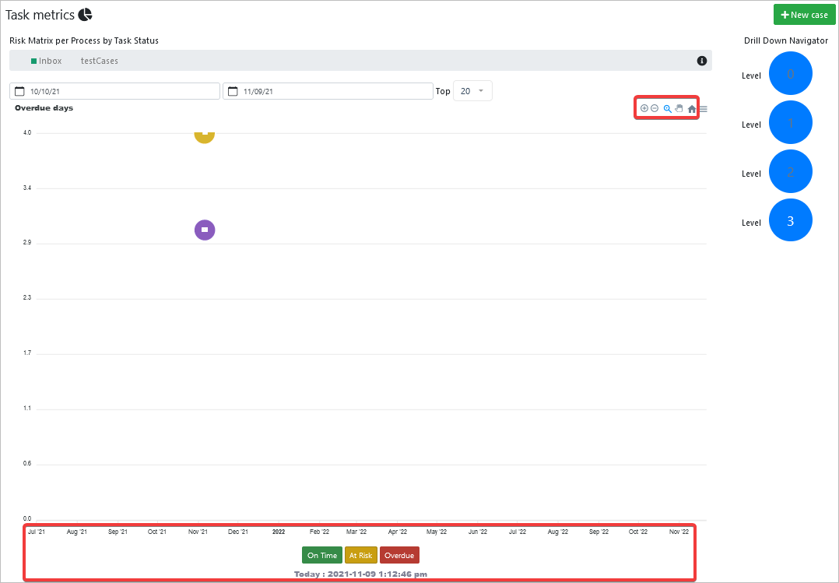
Task: Open the chart hamburger menu
Action: coord(704,109)
